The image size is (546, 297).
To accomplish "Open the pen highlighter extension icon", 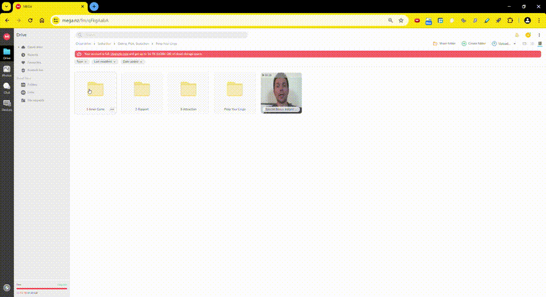I will [x=487, y=20].
